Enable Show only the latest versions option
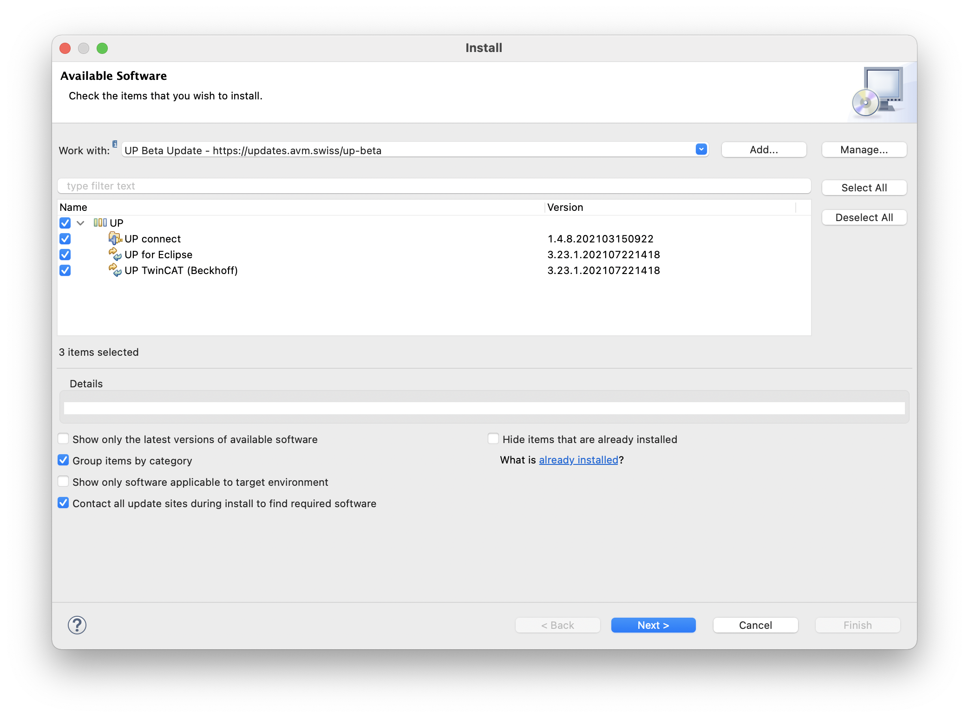Image resolution: width=969 pixels, height=718 pixels. (64, 439)
